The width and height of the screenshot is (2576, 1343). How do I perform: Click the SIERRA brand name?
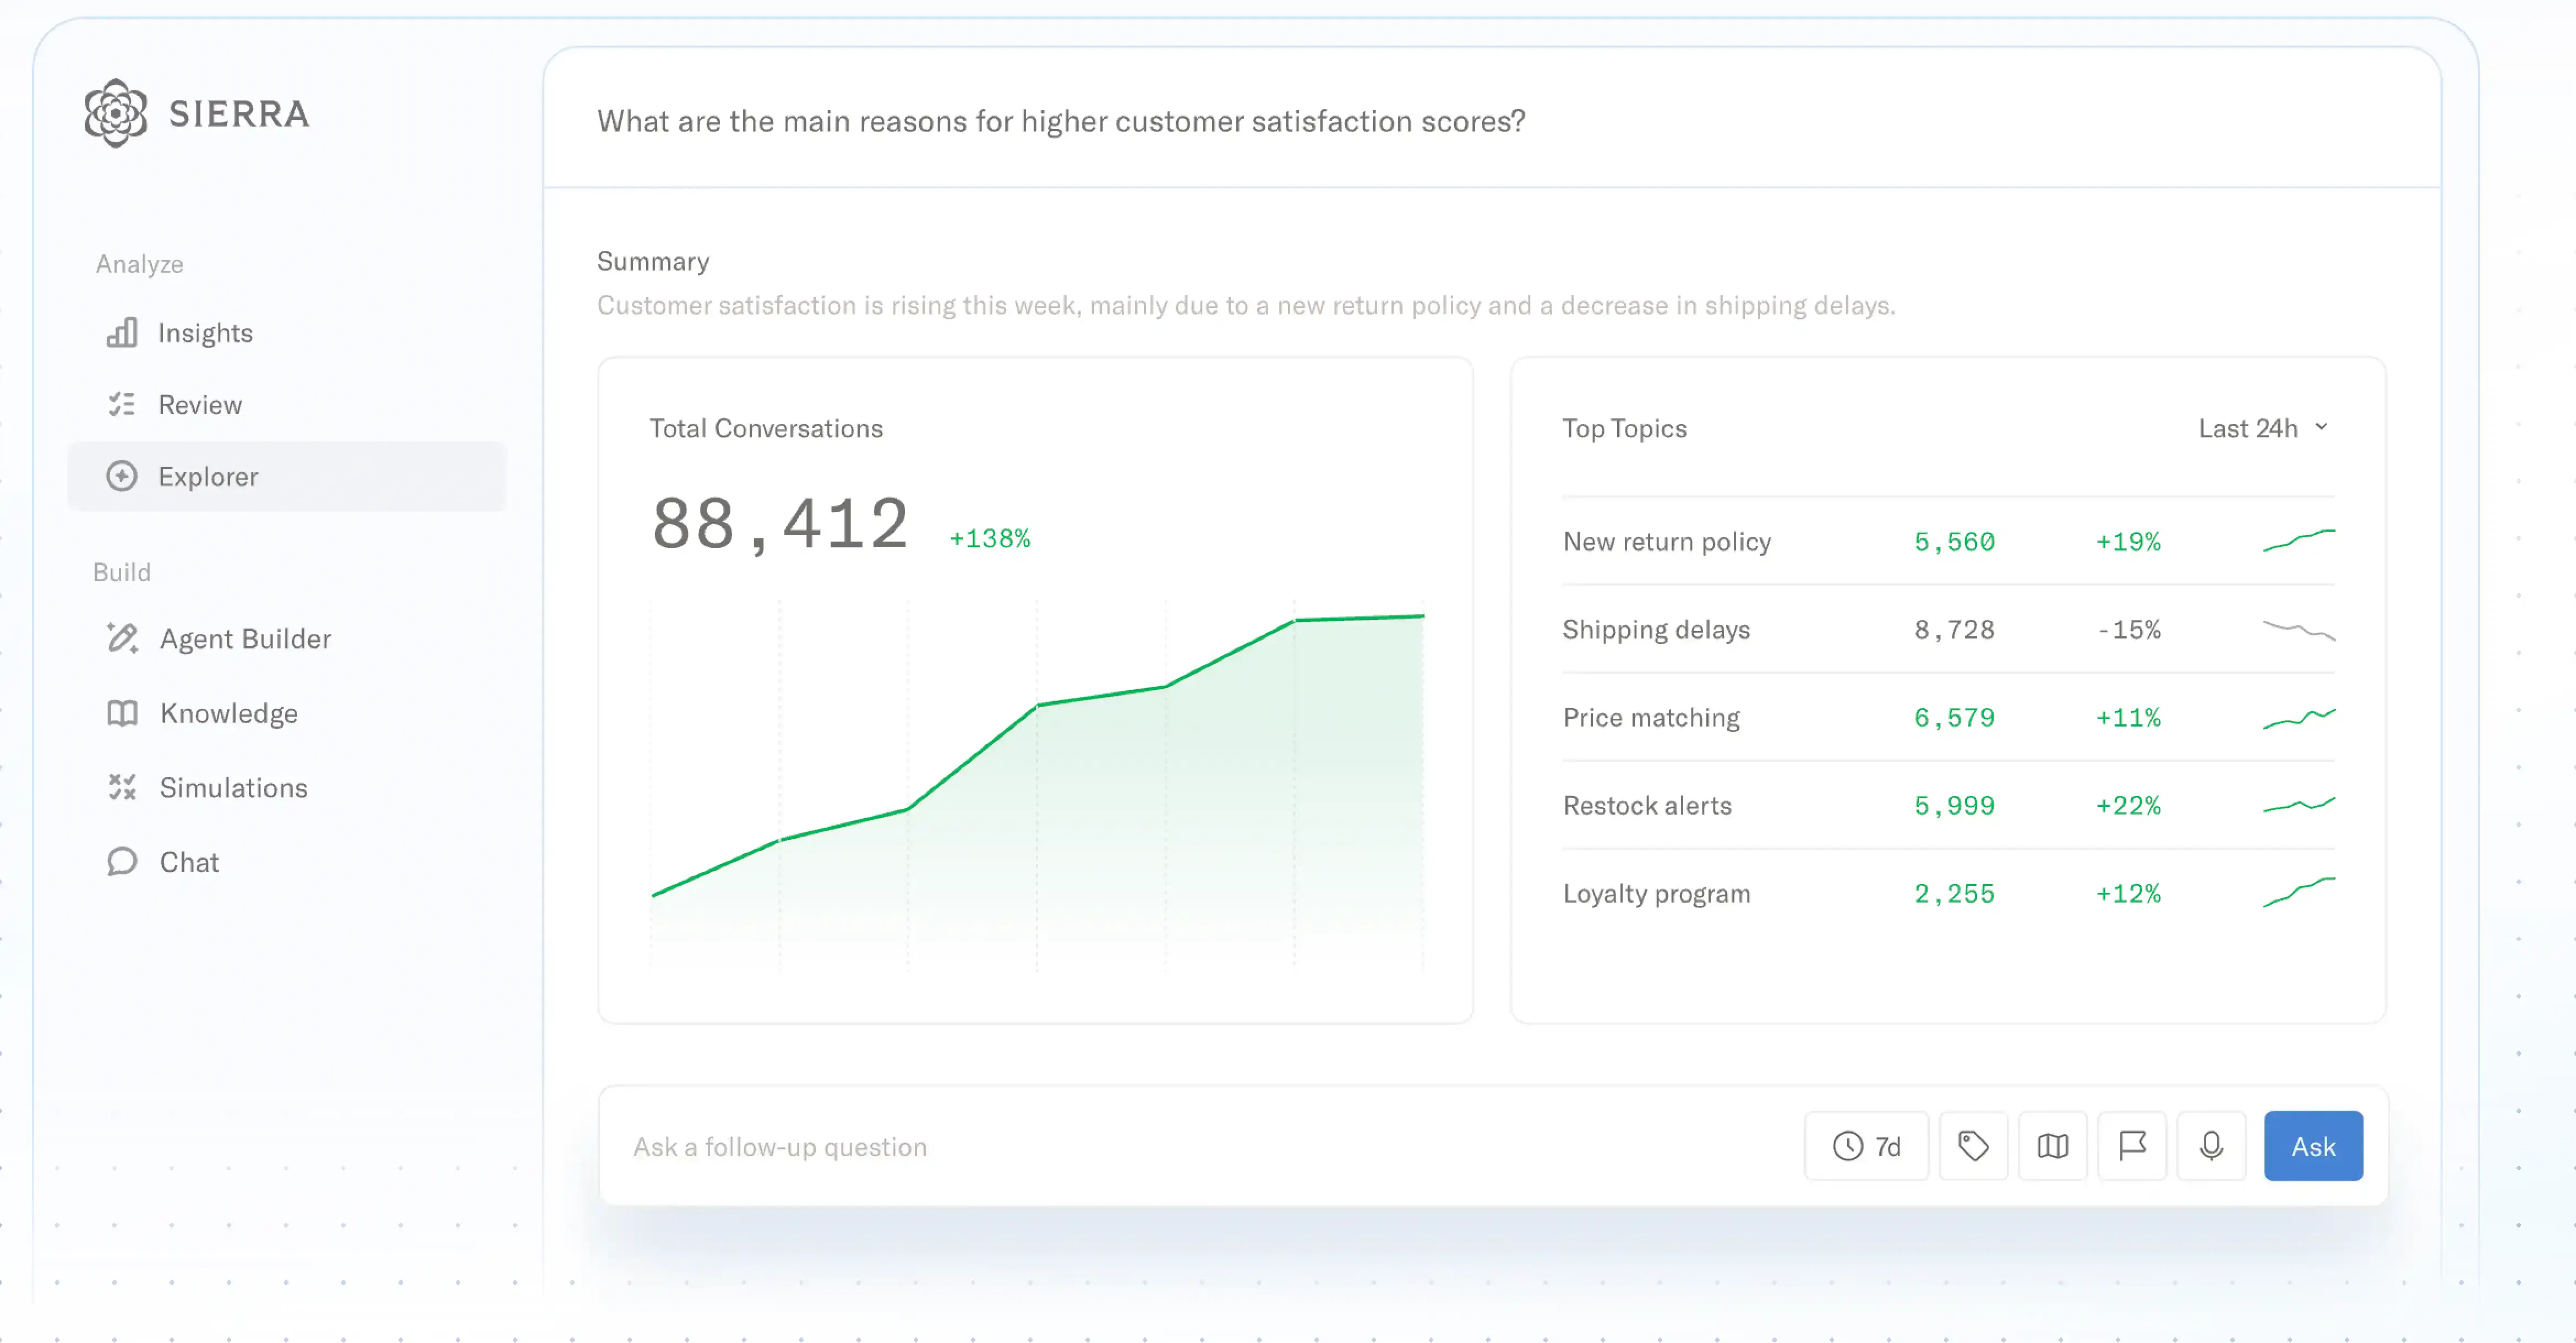click(239, 114)
